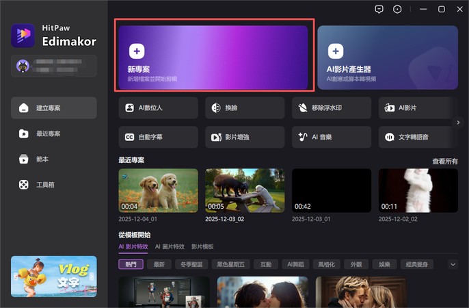
Task: Select 最近專案 label in the sidebar
Action: click(x=49, y=133)
